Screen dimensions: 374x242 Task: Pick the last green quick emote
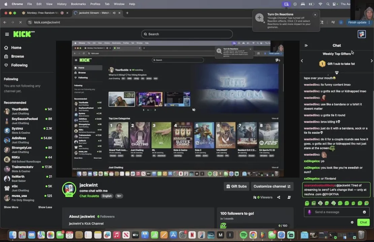tap(367, 203)
